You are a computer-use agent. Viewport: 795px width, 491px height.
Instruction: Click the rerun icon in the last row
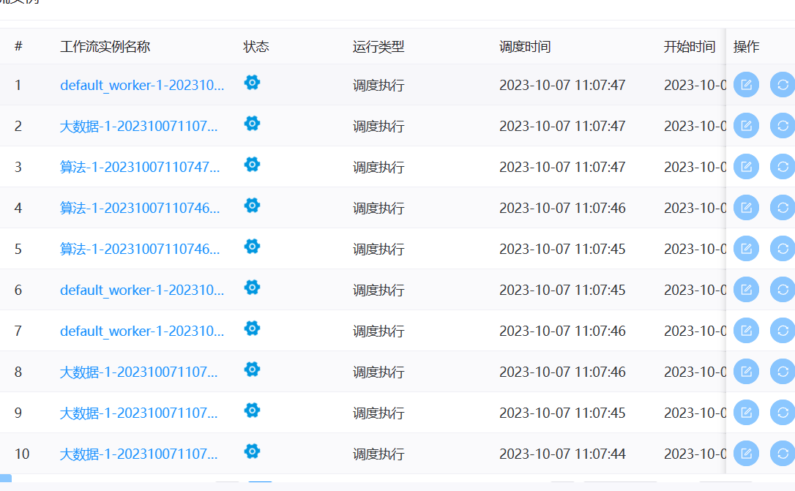coord(782,454)
